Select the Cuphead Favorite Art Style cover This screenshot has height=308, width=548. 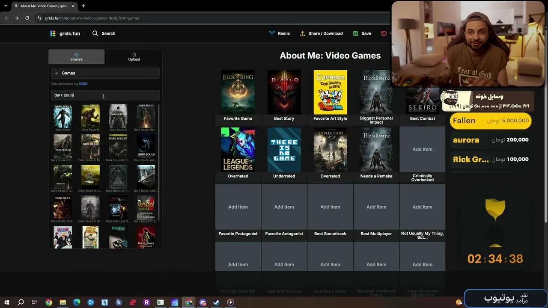coord(330,92)
